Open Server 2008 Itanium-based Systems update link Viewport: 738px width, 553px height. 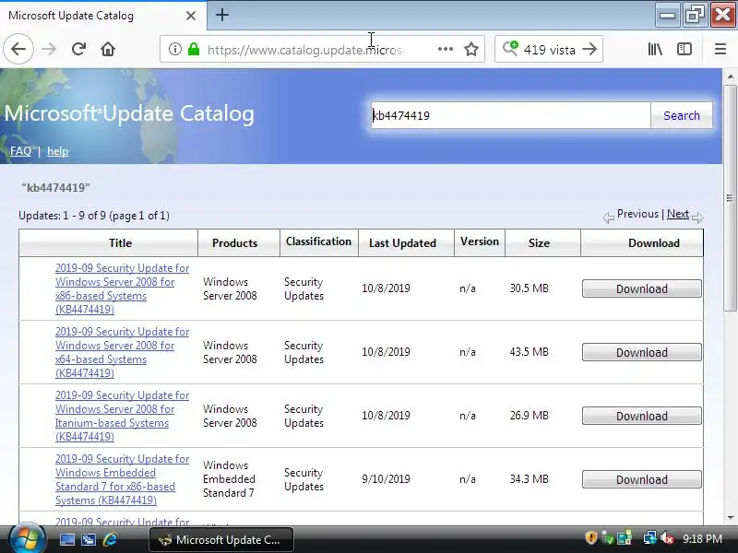click(x=122, y=416)
